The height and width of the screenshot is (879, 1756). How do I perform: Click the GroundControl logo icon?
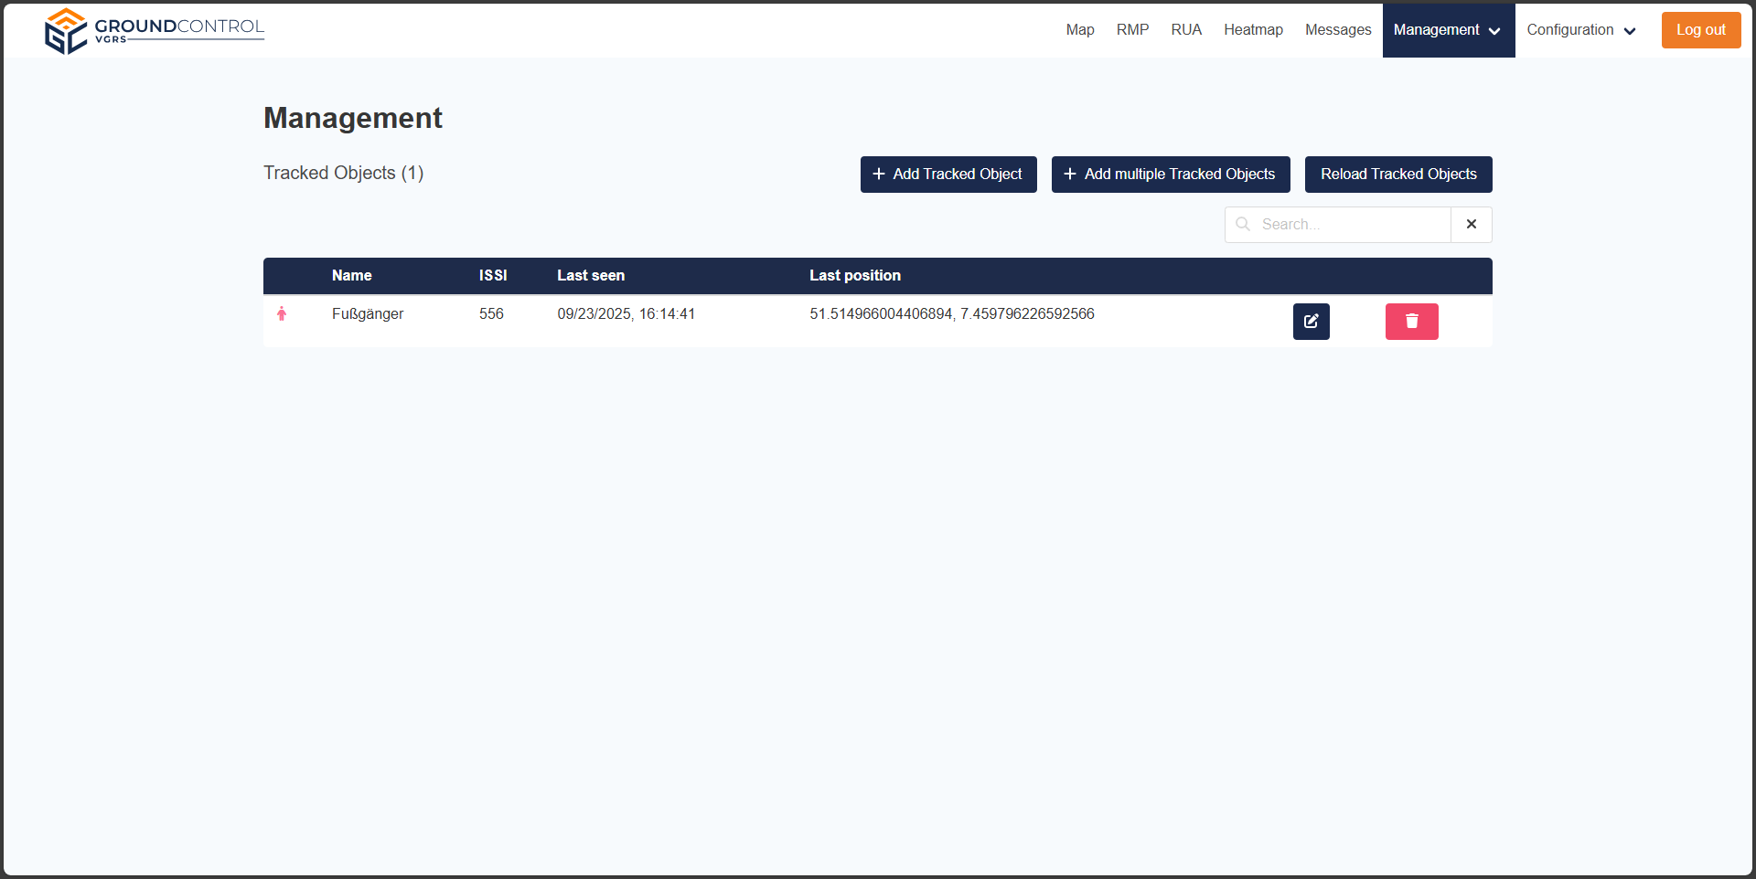66,31
